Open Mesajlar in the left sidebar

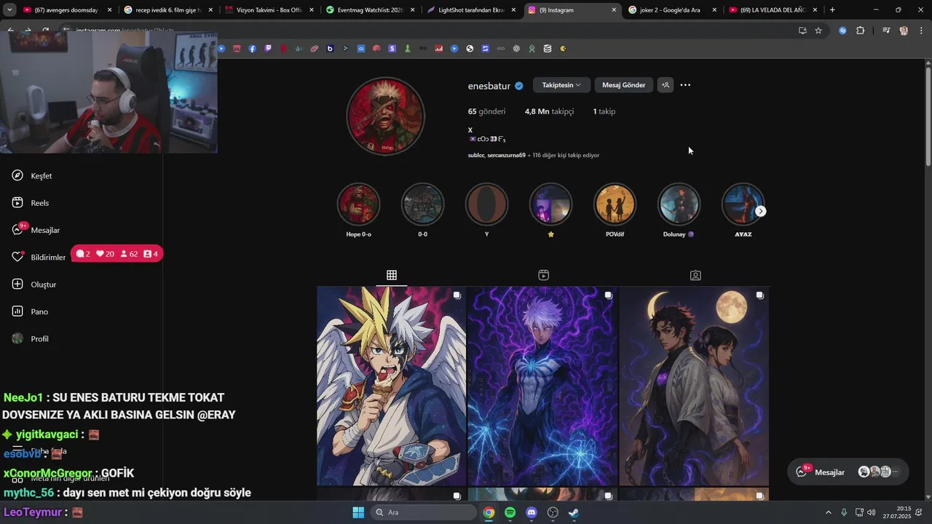click(x=36, y=230)
